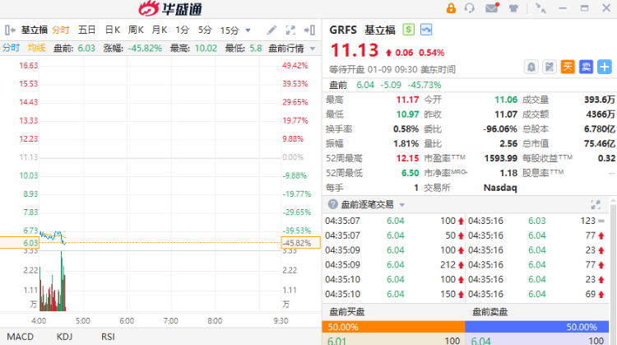Switch to the 1分 chart tab

pos(182,30)
